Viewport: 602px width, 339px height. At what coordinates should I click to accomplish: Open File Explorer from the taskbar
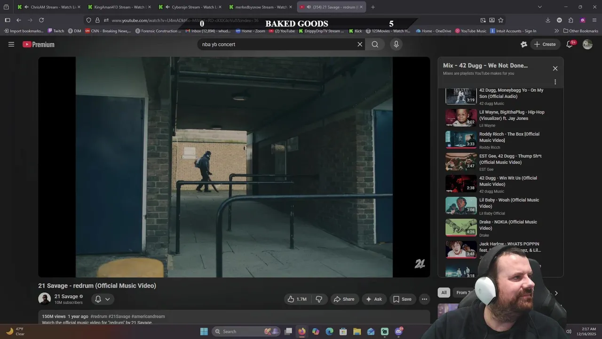click(x=357, y=331)
